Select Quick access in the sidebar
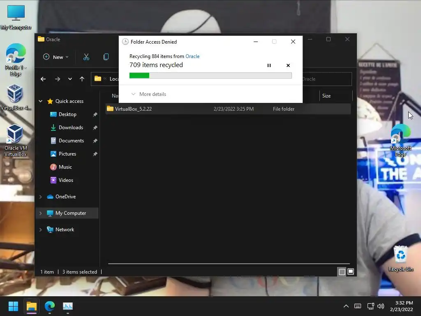This screenshot has width=421, height=316. (69, 101)
